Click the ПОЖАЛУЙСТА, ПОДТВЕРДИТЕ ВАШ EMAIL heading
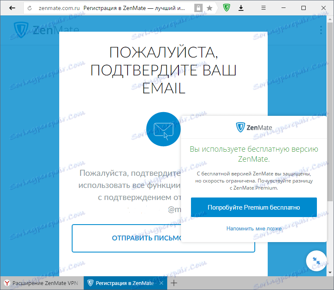The image size is (334, 290). click(163, 70)
